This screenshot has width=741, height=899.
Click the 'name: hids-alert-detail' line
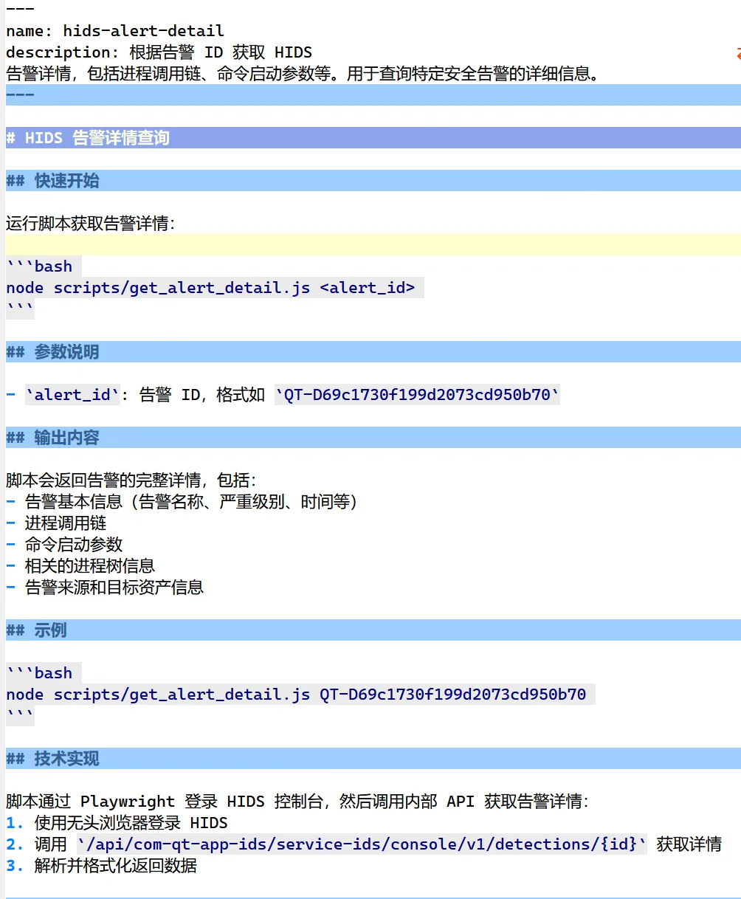point(114,31)
